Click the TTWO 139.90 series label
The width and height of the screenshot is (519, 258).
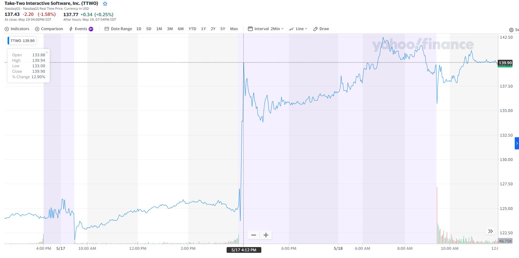[23, 41]
